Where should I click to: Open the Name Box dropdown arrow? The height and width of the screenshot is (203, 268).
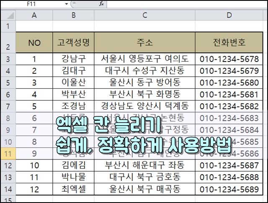point(67,4)
